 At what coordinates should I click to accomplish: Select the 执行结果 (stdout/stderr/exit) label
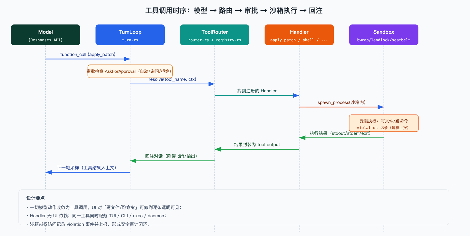click(x=340, y=133)
